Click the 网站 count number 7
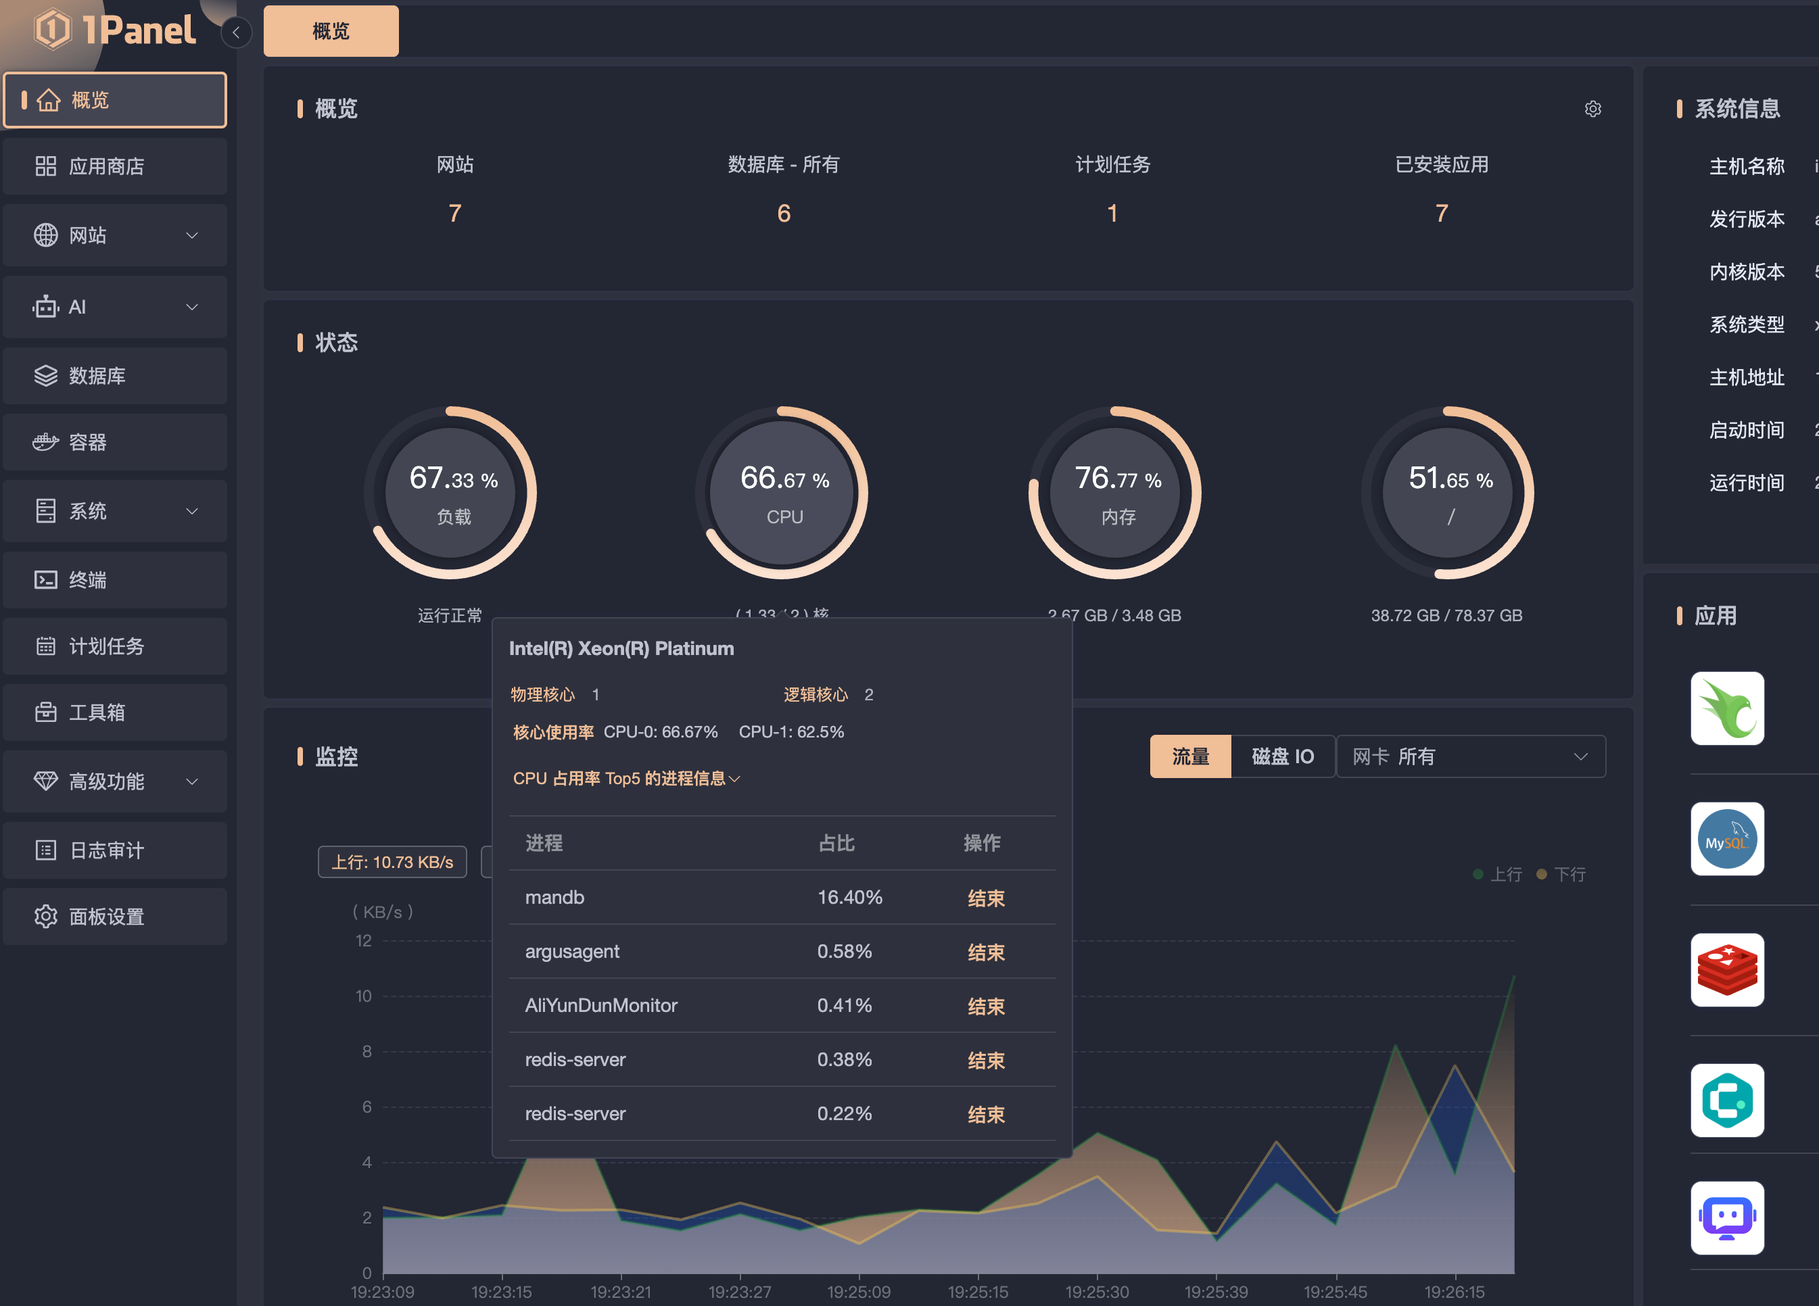Screen dimensions: 1819x1306 (x=454, y=212)
